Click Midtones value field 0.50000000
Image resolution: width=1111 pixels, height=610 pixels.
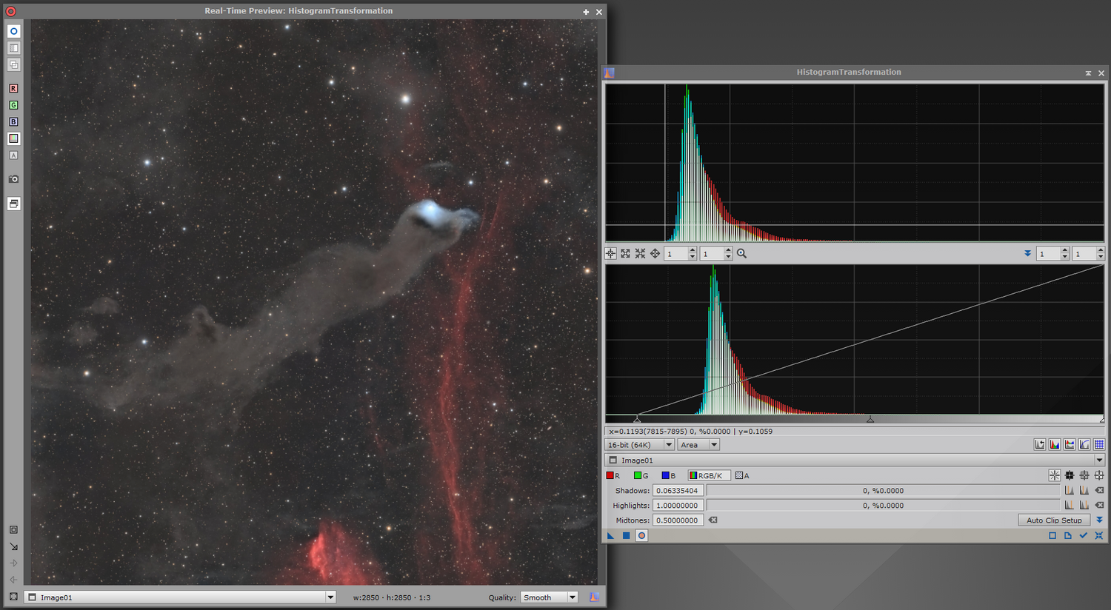pos(678,520)
